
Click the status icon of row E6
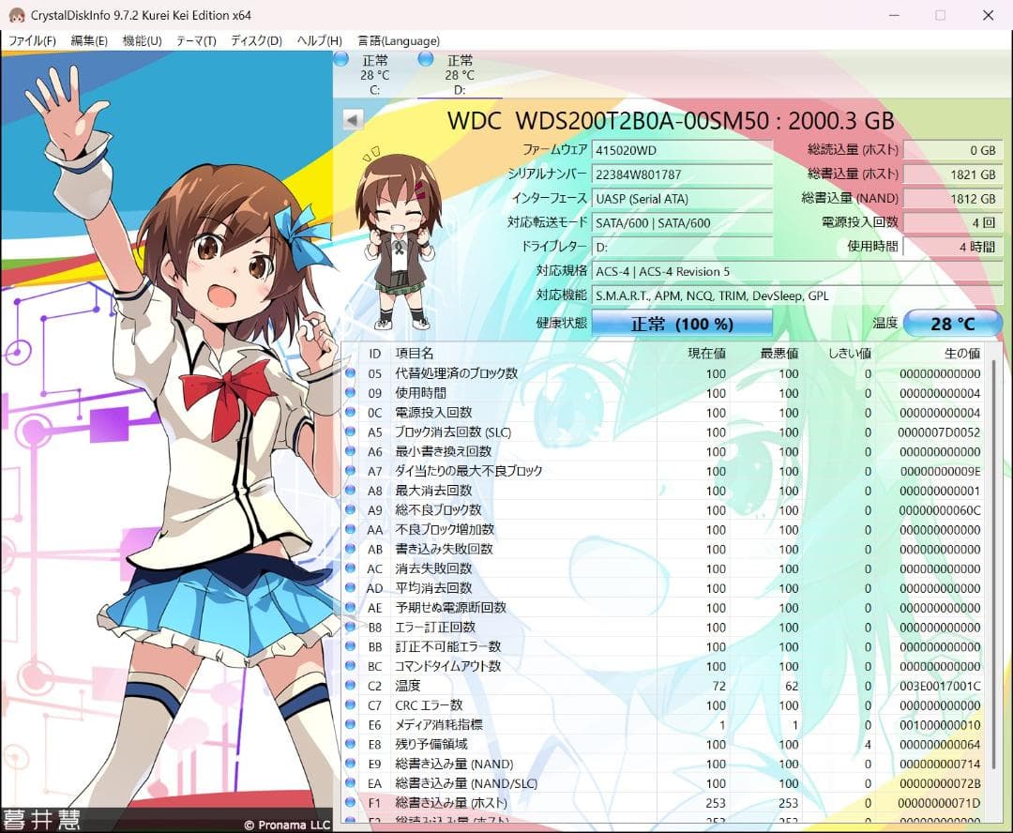[350, 724]
